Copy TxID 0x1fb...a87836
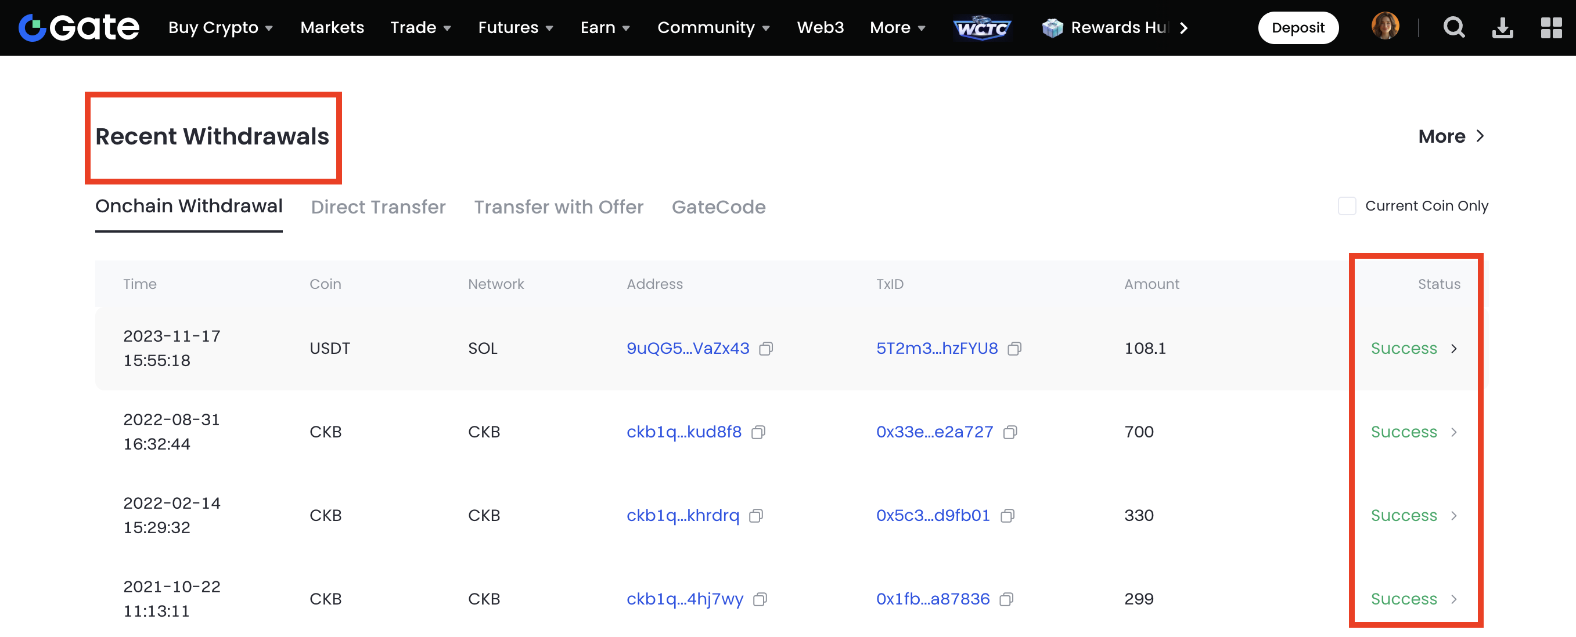Viewport: 1576px width, 637px height. point(1006,599)
